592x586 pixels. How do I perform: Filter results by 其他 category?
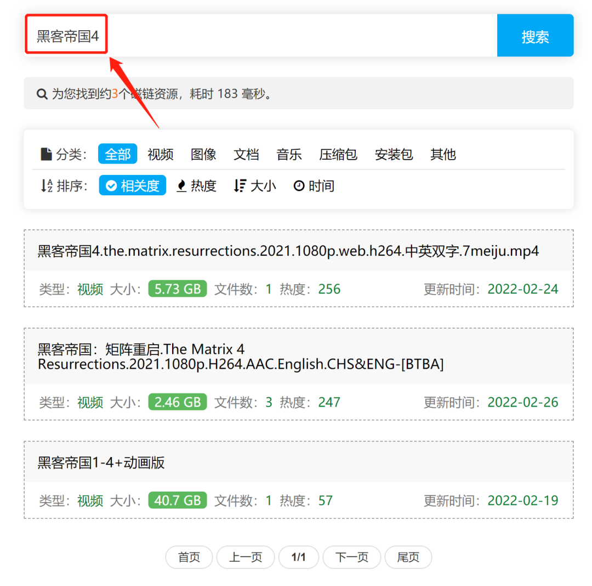pyautogui.click(x=443, y=154)
